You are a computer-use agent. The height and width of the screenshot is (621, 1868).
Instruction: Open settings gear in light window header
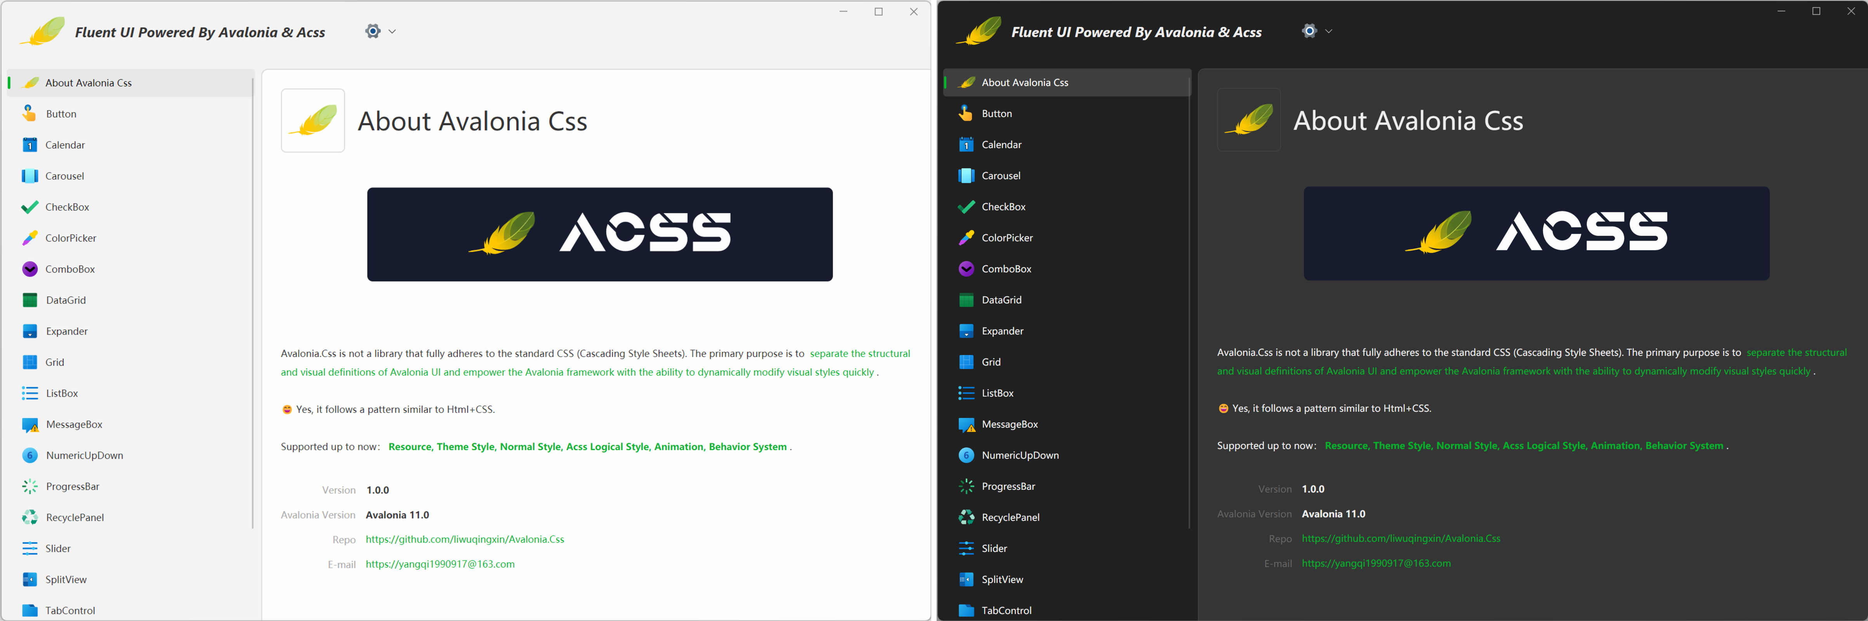click(373, 31)
